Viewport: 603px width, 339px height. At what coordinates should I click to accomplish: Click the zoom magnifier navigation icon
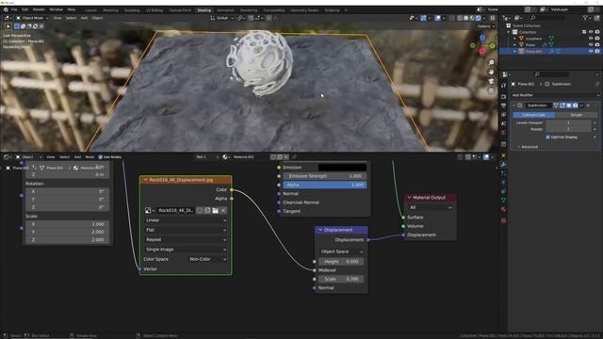[491, 63]
